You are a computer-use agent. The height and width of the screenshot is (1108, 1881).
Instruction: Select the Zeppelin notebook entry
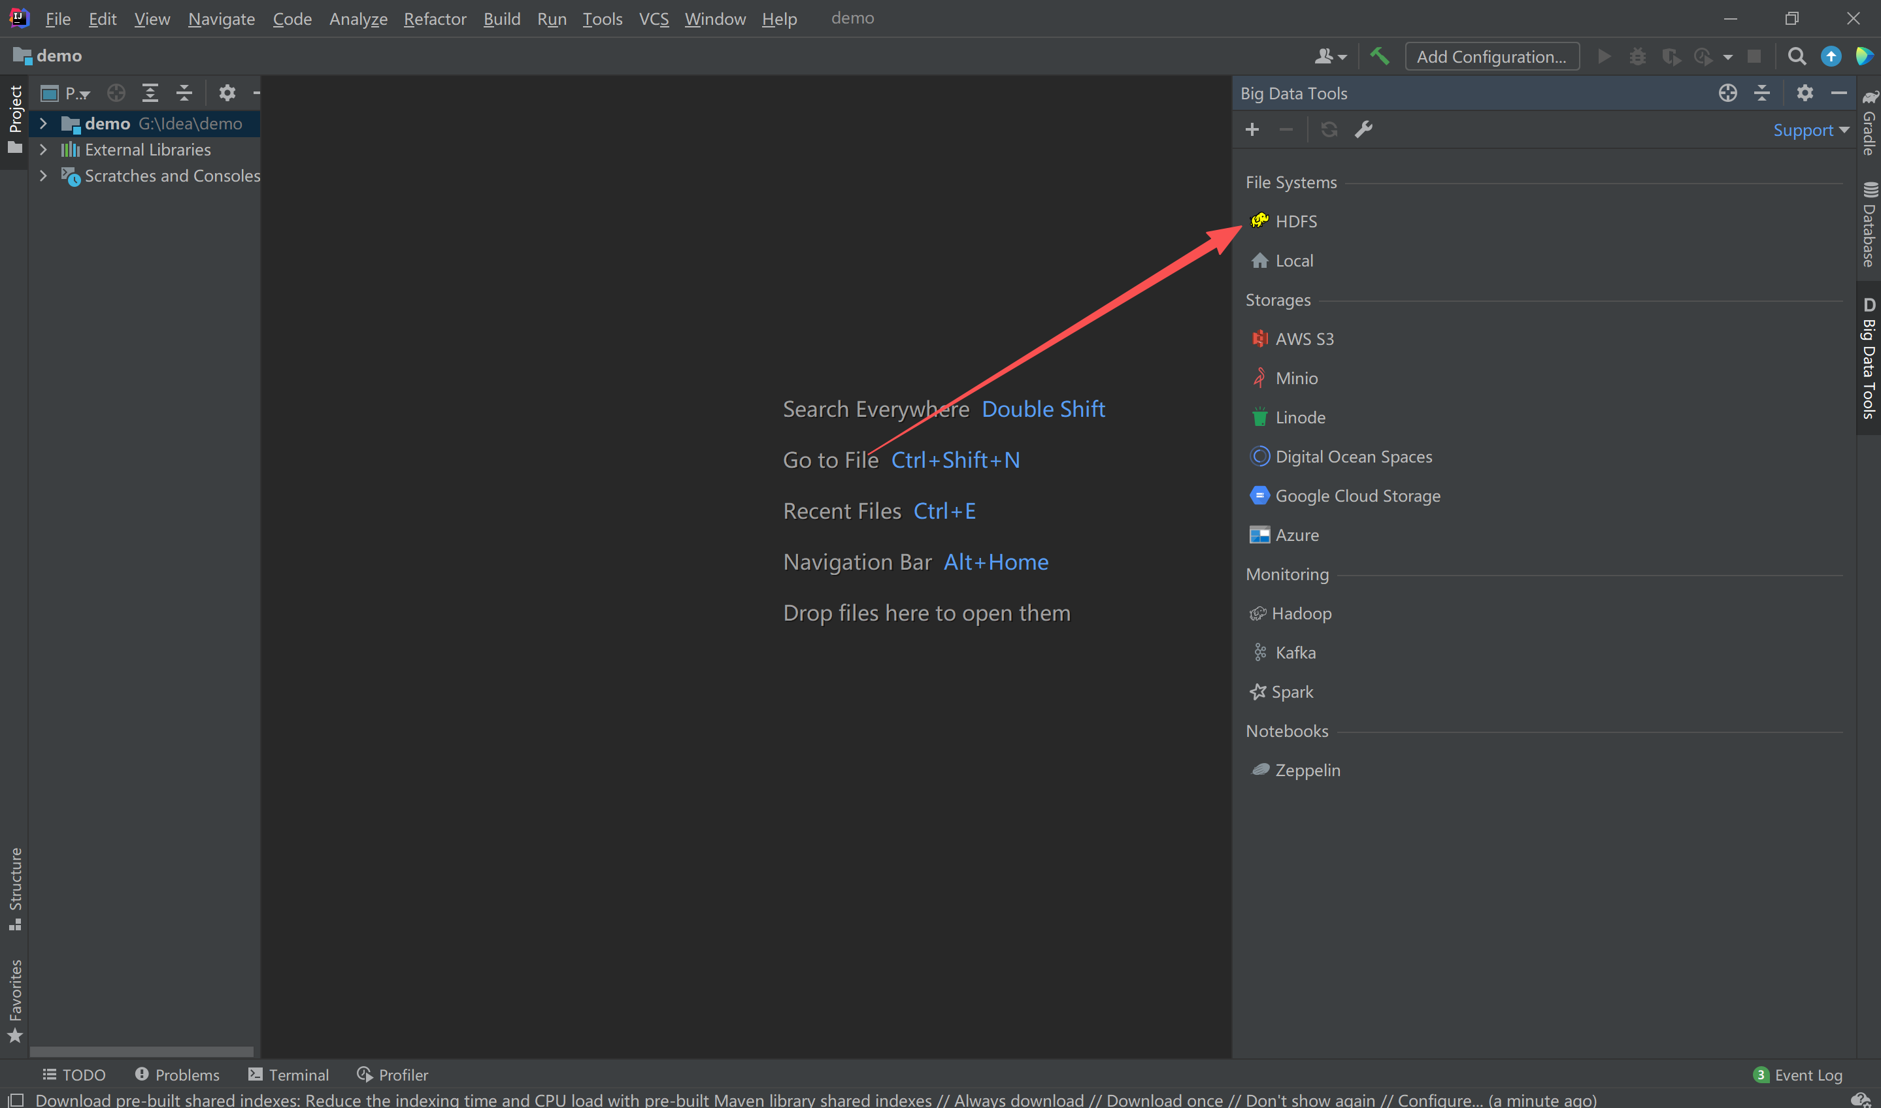coord(1308,770)
